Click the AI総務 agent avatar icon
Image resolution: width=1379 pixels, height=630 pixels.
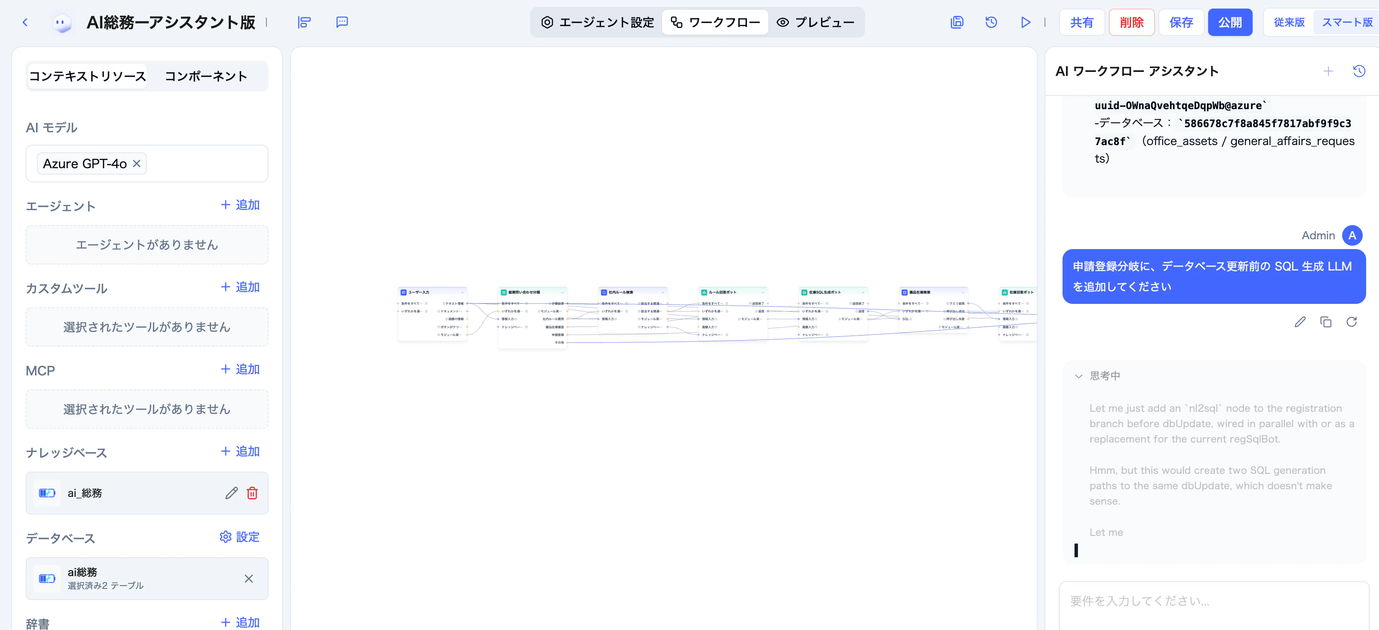tap(62, 22)
